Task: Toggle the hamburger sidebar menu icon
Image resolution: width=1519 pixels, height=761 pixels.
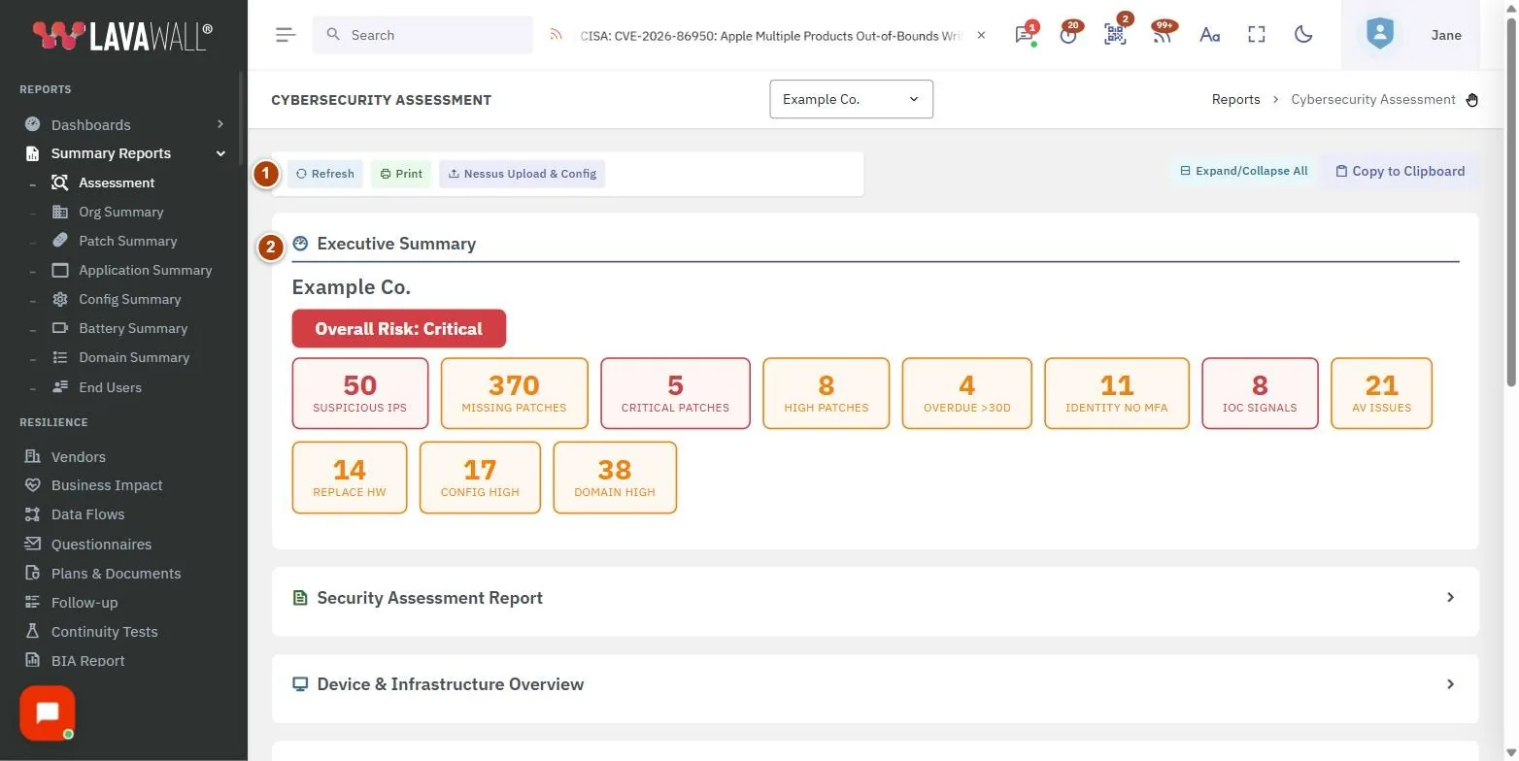Action: 286,35
